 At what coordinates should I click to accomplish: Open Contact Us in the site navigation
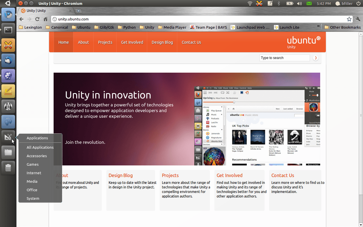pyautogui.click(x=191, y=42)
